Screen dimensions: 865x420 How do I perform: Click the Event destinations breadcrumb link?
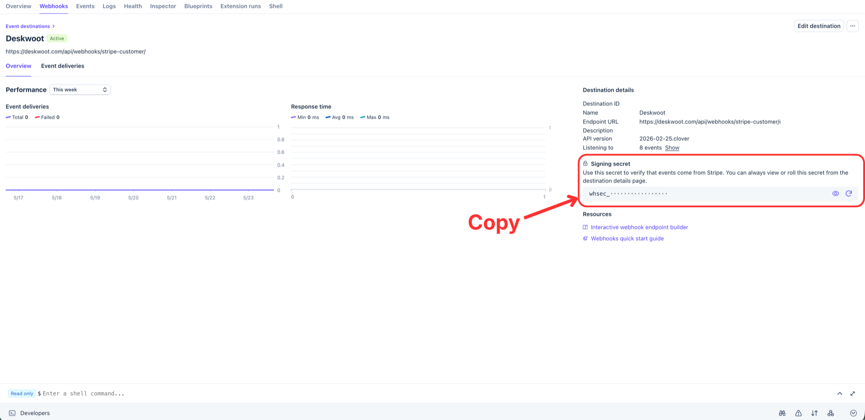(x=28, y=26)
